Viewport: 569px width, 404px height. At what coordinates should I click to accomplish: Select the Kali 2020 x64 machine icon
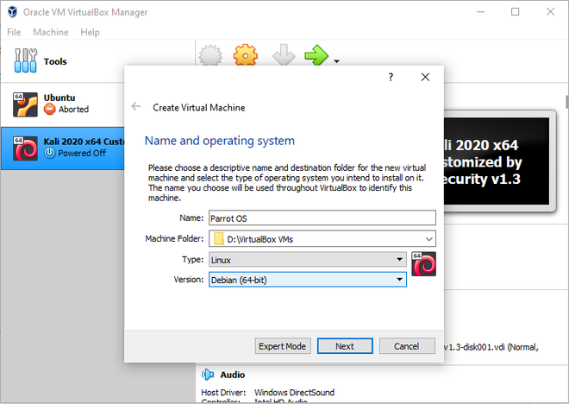click(25, 148)
